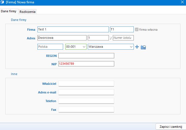Click the Polska country field
This screenshot has height=130, width=186.
tap(50, 47)
